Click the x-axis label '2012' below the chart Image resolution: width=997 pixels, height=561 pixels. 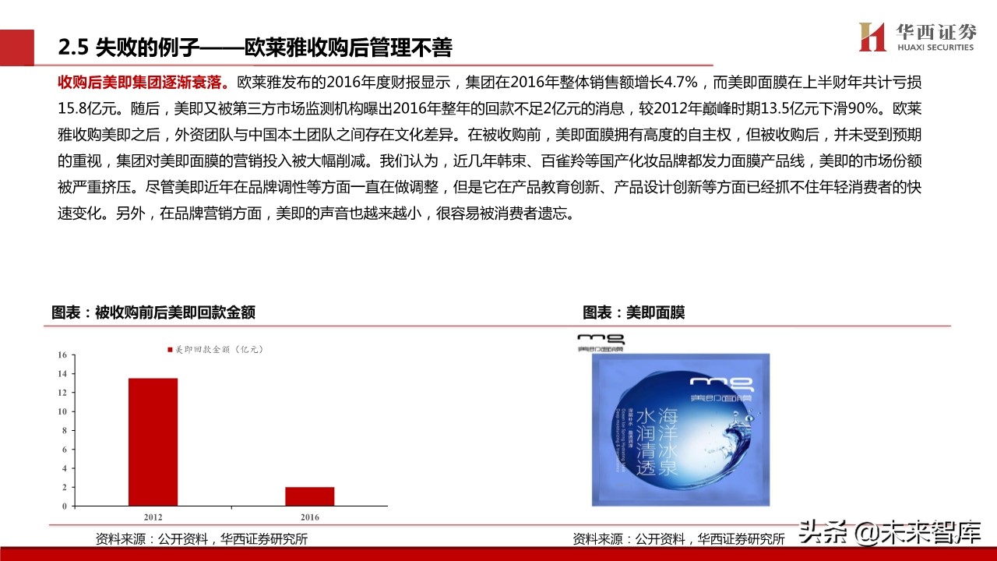[153, 517]
